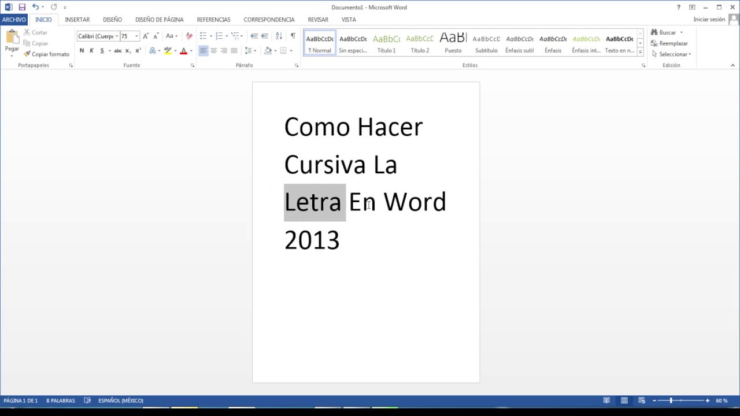The height and width of the screenshot is (416, 740).
Task: Save the document with the disk icon
Action: [x=22, y=7]
